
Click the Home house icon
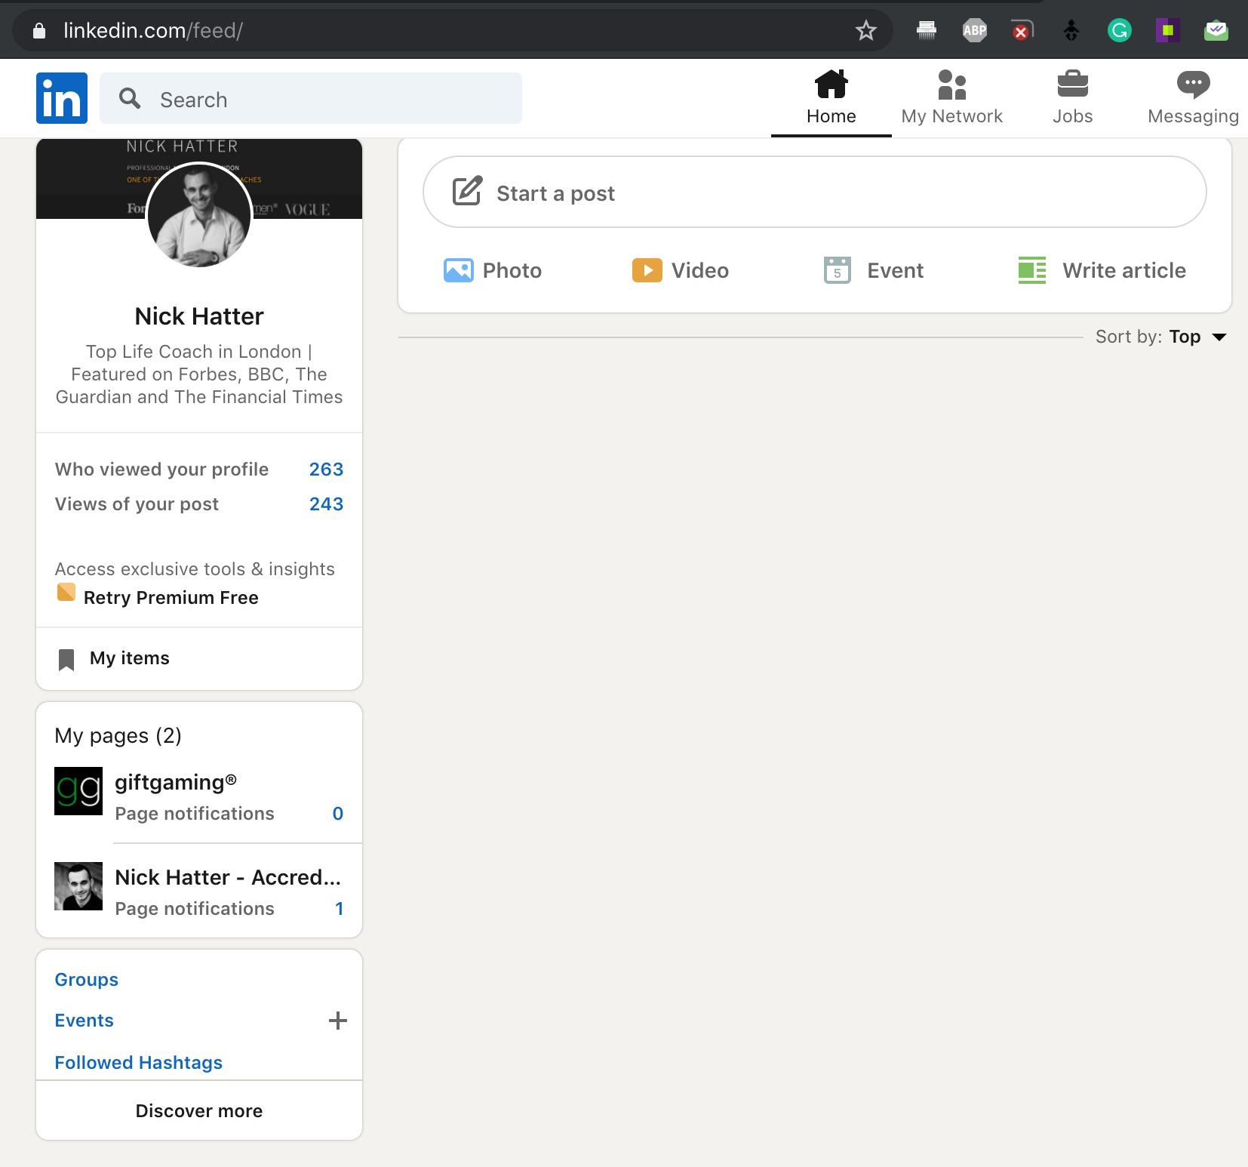(831, 84)
